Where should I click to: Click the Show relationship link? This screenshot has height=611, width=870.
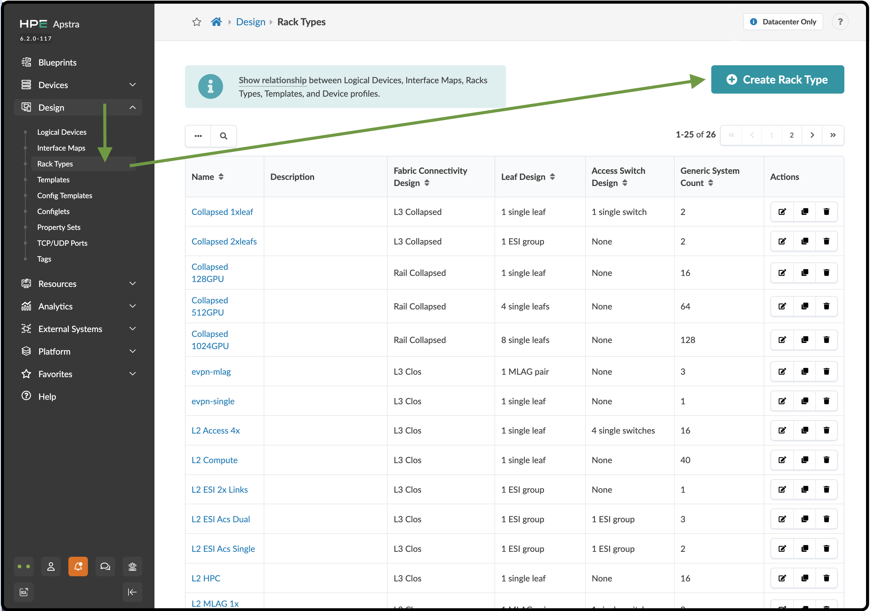(272, 80)
